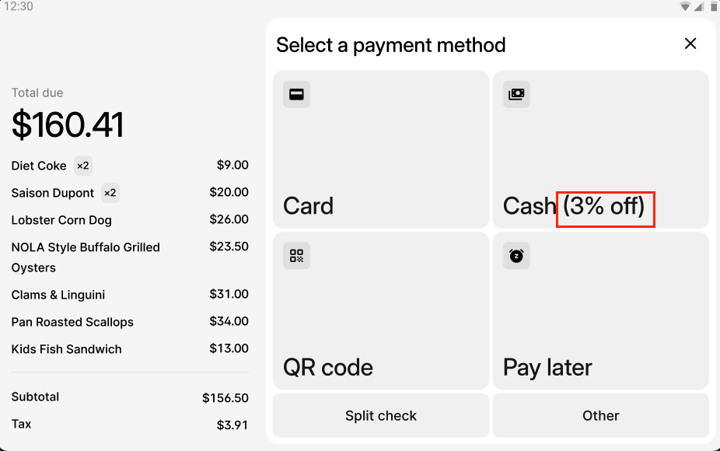Tap the Split check button
This screenshot has height=451, width=720.
[381, 416]
